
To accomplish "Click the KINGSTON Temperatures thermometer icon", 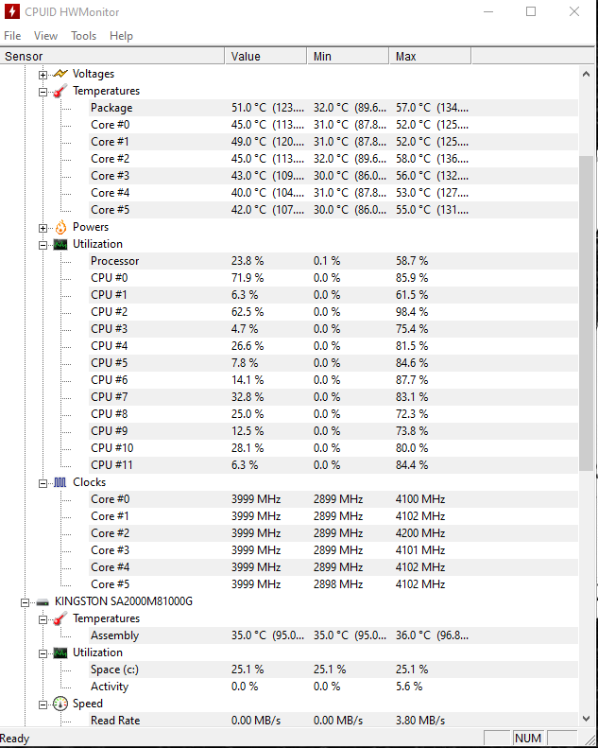I will tap(60, 618).
